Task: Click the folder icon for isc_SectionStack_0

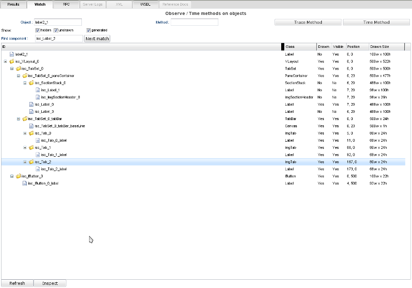Action: (31, 83)
